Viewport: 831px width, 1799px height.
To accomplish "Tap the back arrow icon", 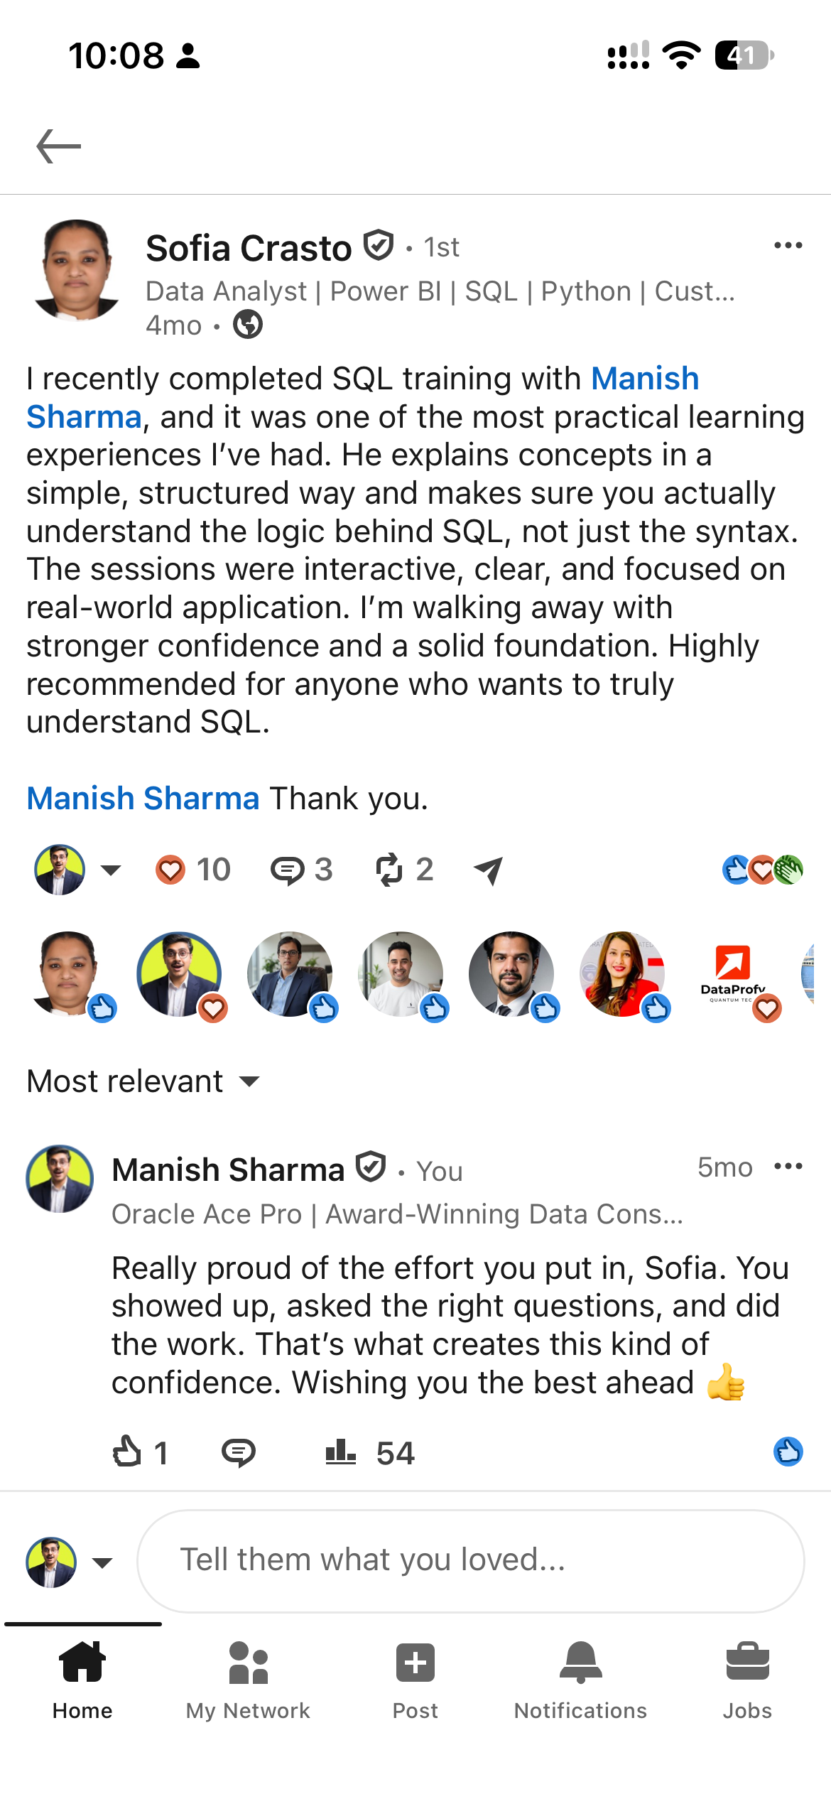I will [59, 146].
